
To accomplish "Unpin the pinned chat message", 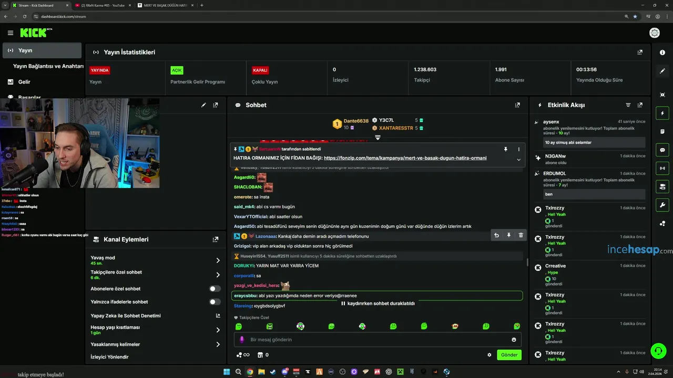I will pos(506,149).
